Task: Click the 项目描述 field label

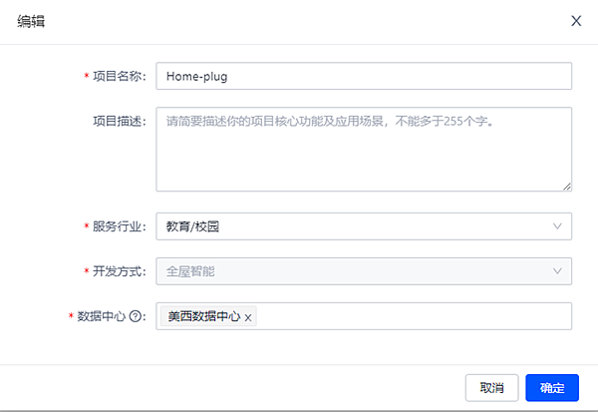Action: pos(119,121)
